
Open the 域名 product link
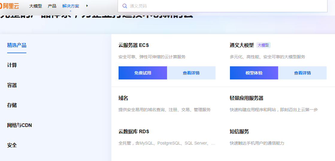click(123, 98)
